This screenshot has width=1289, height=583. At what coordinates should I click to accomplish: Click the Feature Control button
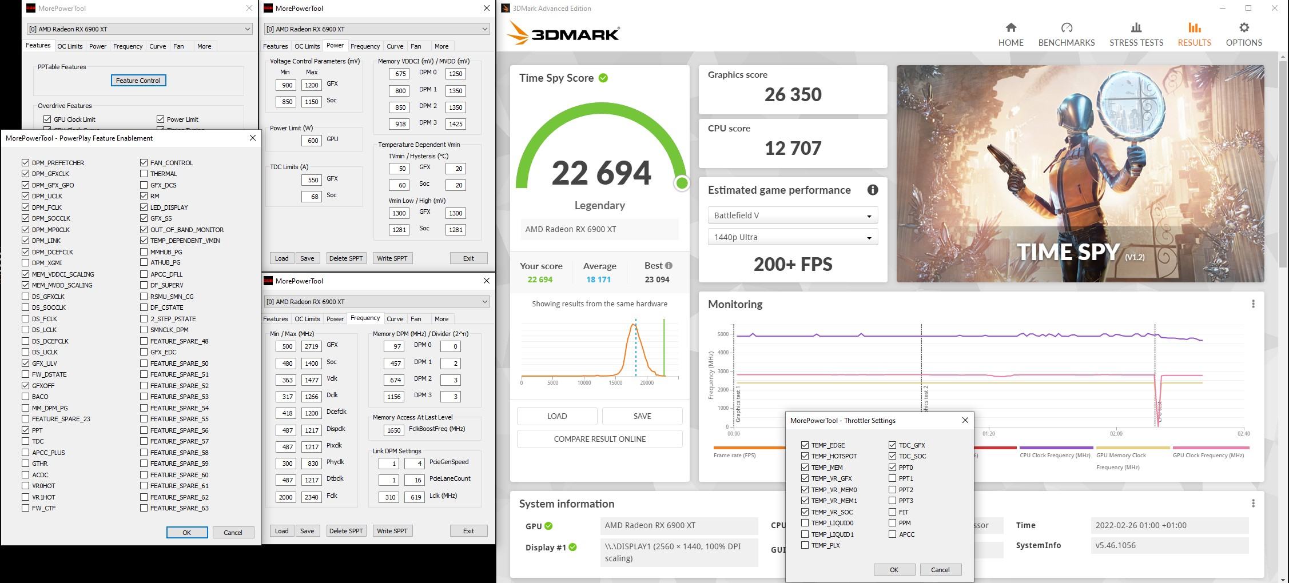click(x=138, y=81)
